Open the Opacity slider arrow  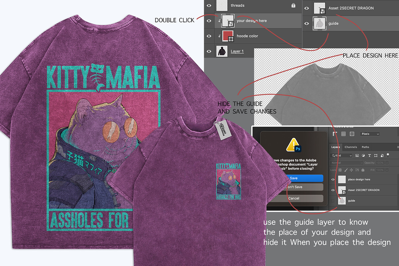tap(387, 163)
